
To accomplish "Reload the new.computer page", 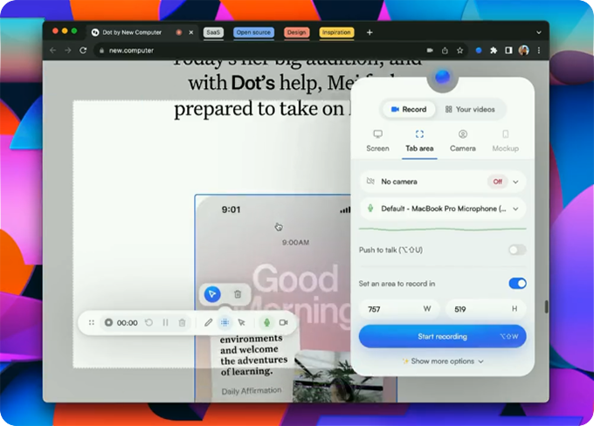I will tap(83, 51).
